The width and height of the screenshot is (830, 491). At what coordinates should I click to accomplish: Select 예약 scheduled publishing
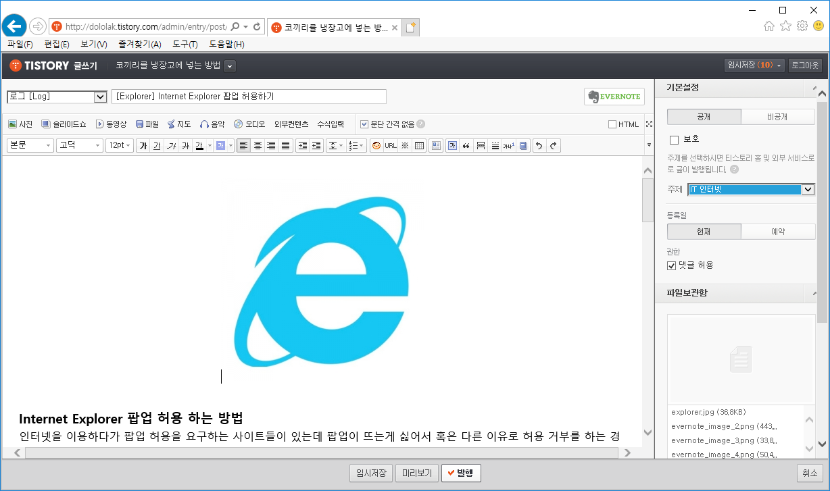778,232
